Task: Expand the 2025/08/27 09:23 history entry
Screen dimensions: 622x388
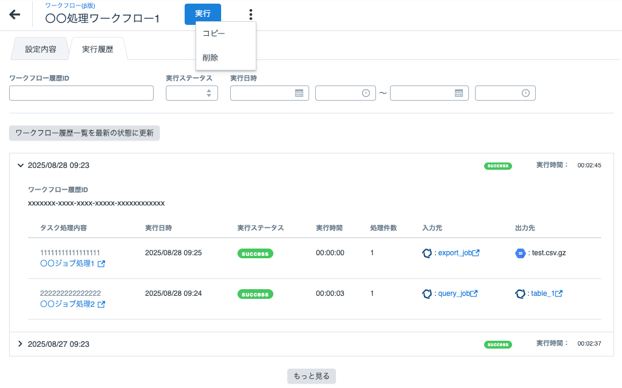Action: coord(20,344)
